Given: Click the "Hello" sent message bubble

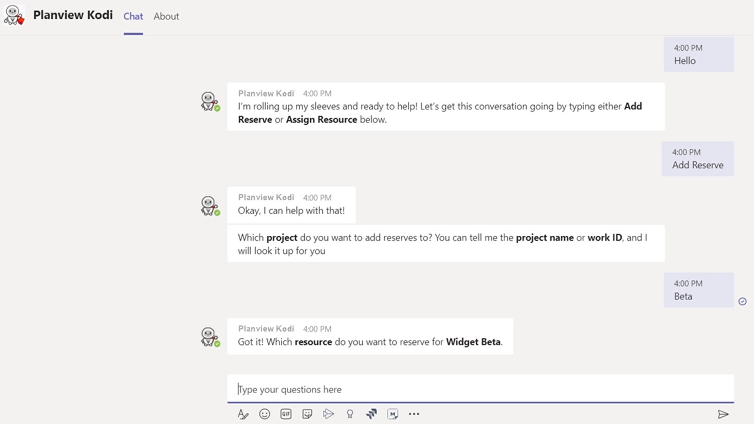Looking at the screenshot, I should click(699, 55).
